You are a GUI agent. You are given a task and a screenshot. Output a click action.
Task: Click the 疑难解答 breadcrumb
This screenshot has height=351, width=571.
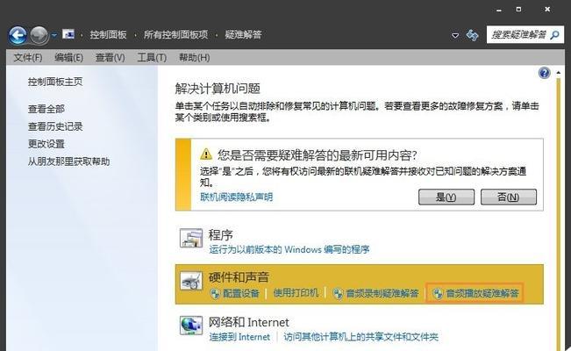pyautogui.click(x=243, y=34)
